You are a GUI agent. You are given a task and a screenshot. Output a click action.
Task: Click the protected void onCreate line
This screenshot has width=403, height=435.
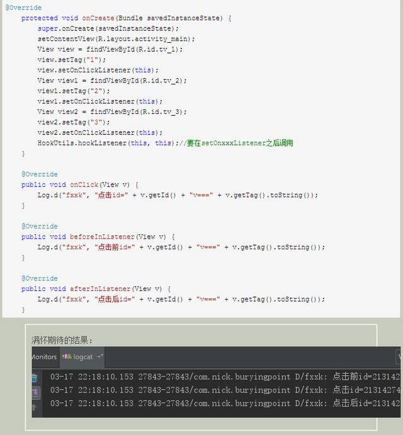pyautogui.click(x=127, y=18)
